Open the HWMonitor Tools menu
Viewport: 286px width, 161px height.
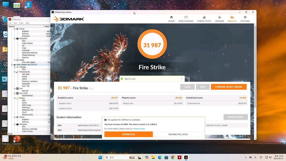21,23
